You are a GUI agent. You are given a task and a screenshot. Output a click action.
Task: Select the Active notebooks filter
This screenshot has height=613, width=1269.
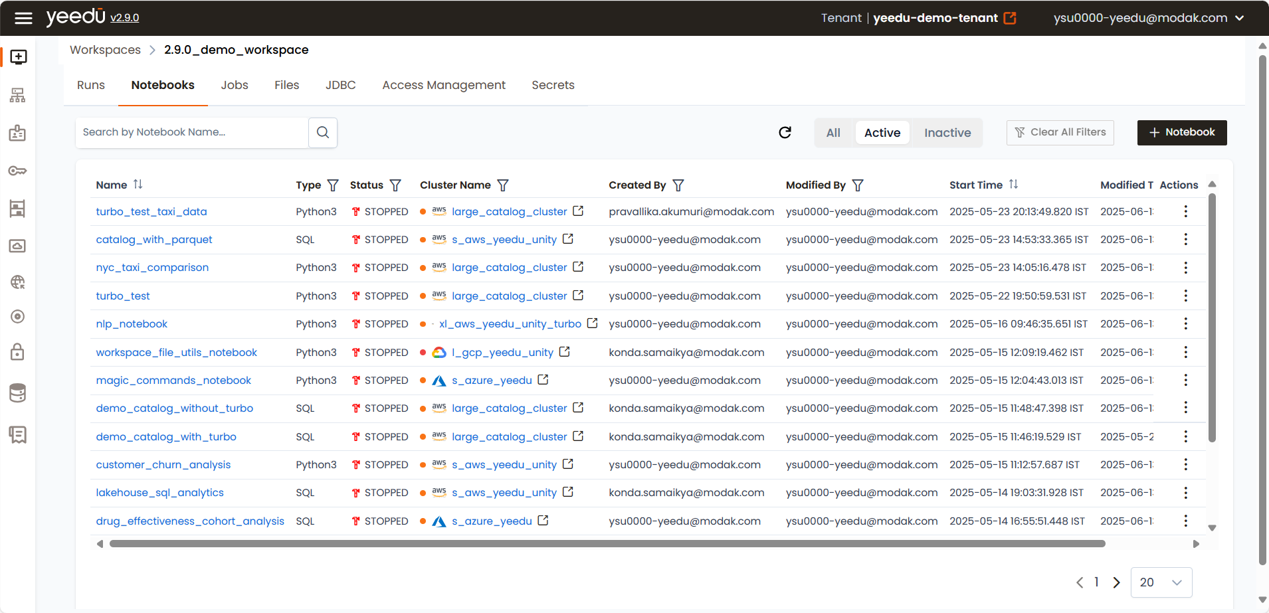point(882,133)
